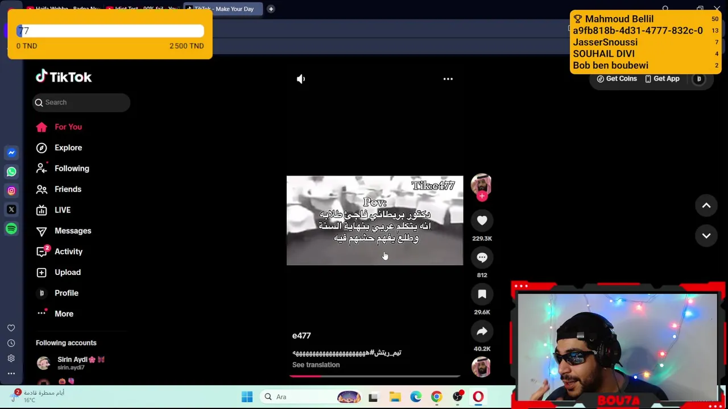Like the video using the heart icon
The width and height of the screenshot is (728, 409).
tap(482, 220)
